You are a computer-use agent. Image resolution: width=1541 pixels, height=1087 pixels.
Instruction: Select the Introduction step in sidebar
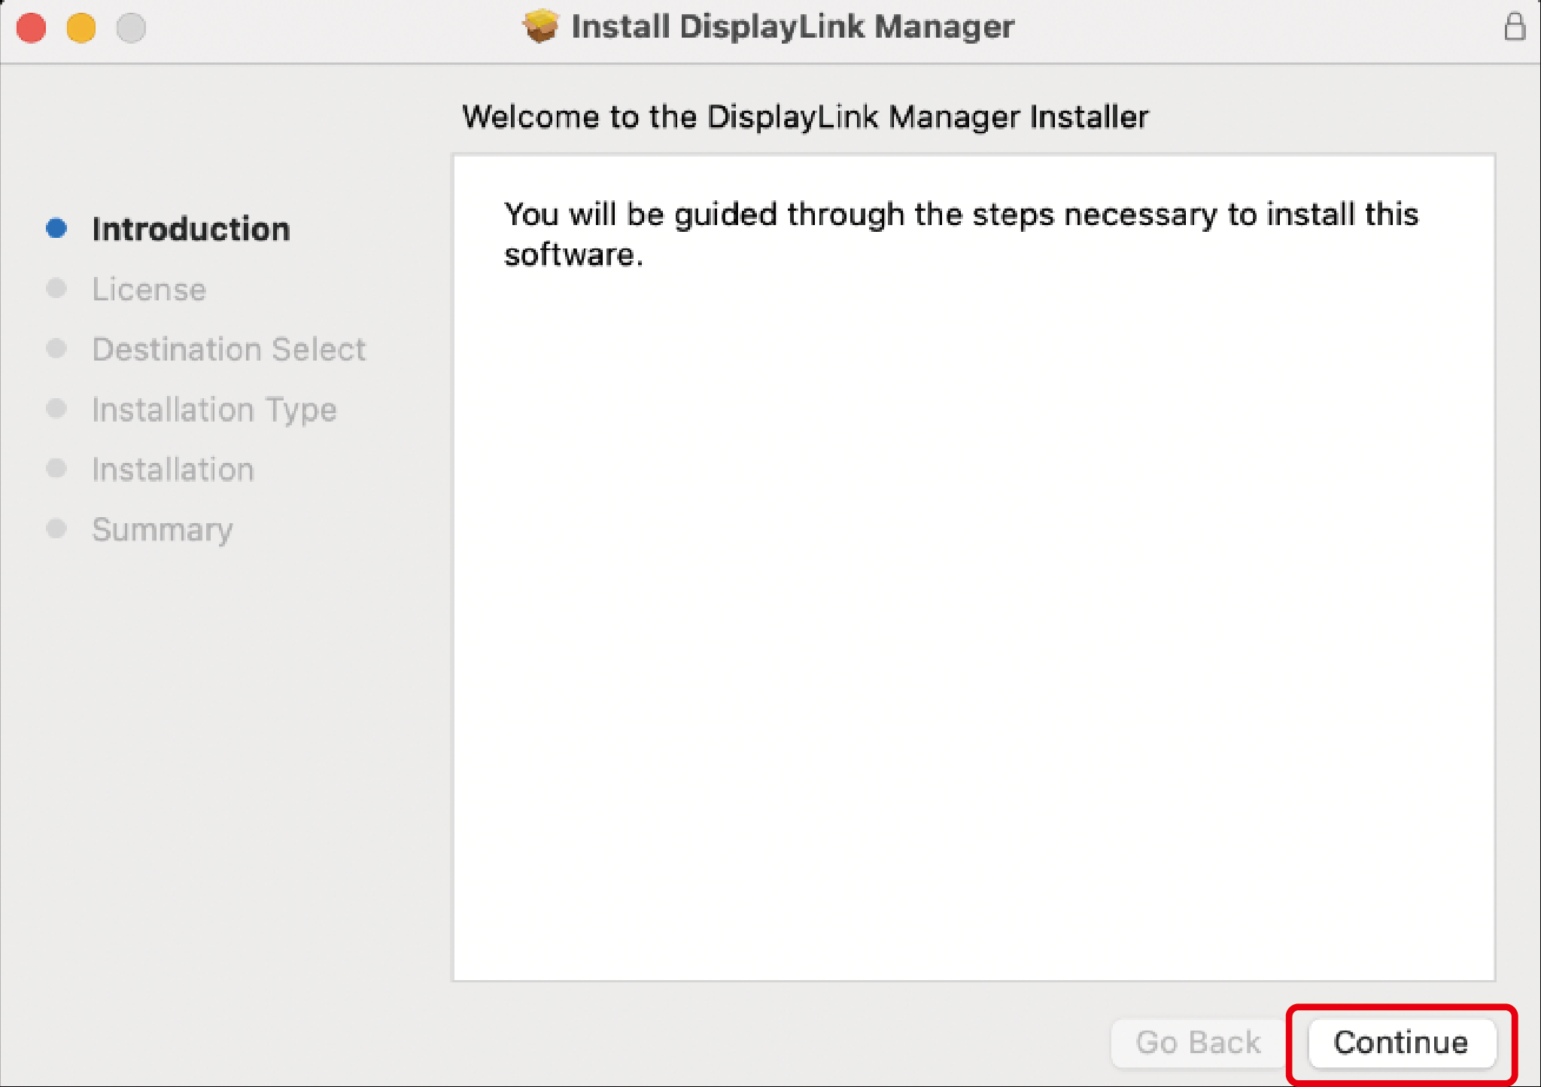pyautogui.click(x=191, y=229)
